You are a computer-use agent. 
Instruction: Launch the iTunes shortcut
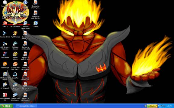36,23
